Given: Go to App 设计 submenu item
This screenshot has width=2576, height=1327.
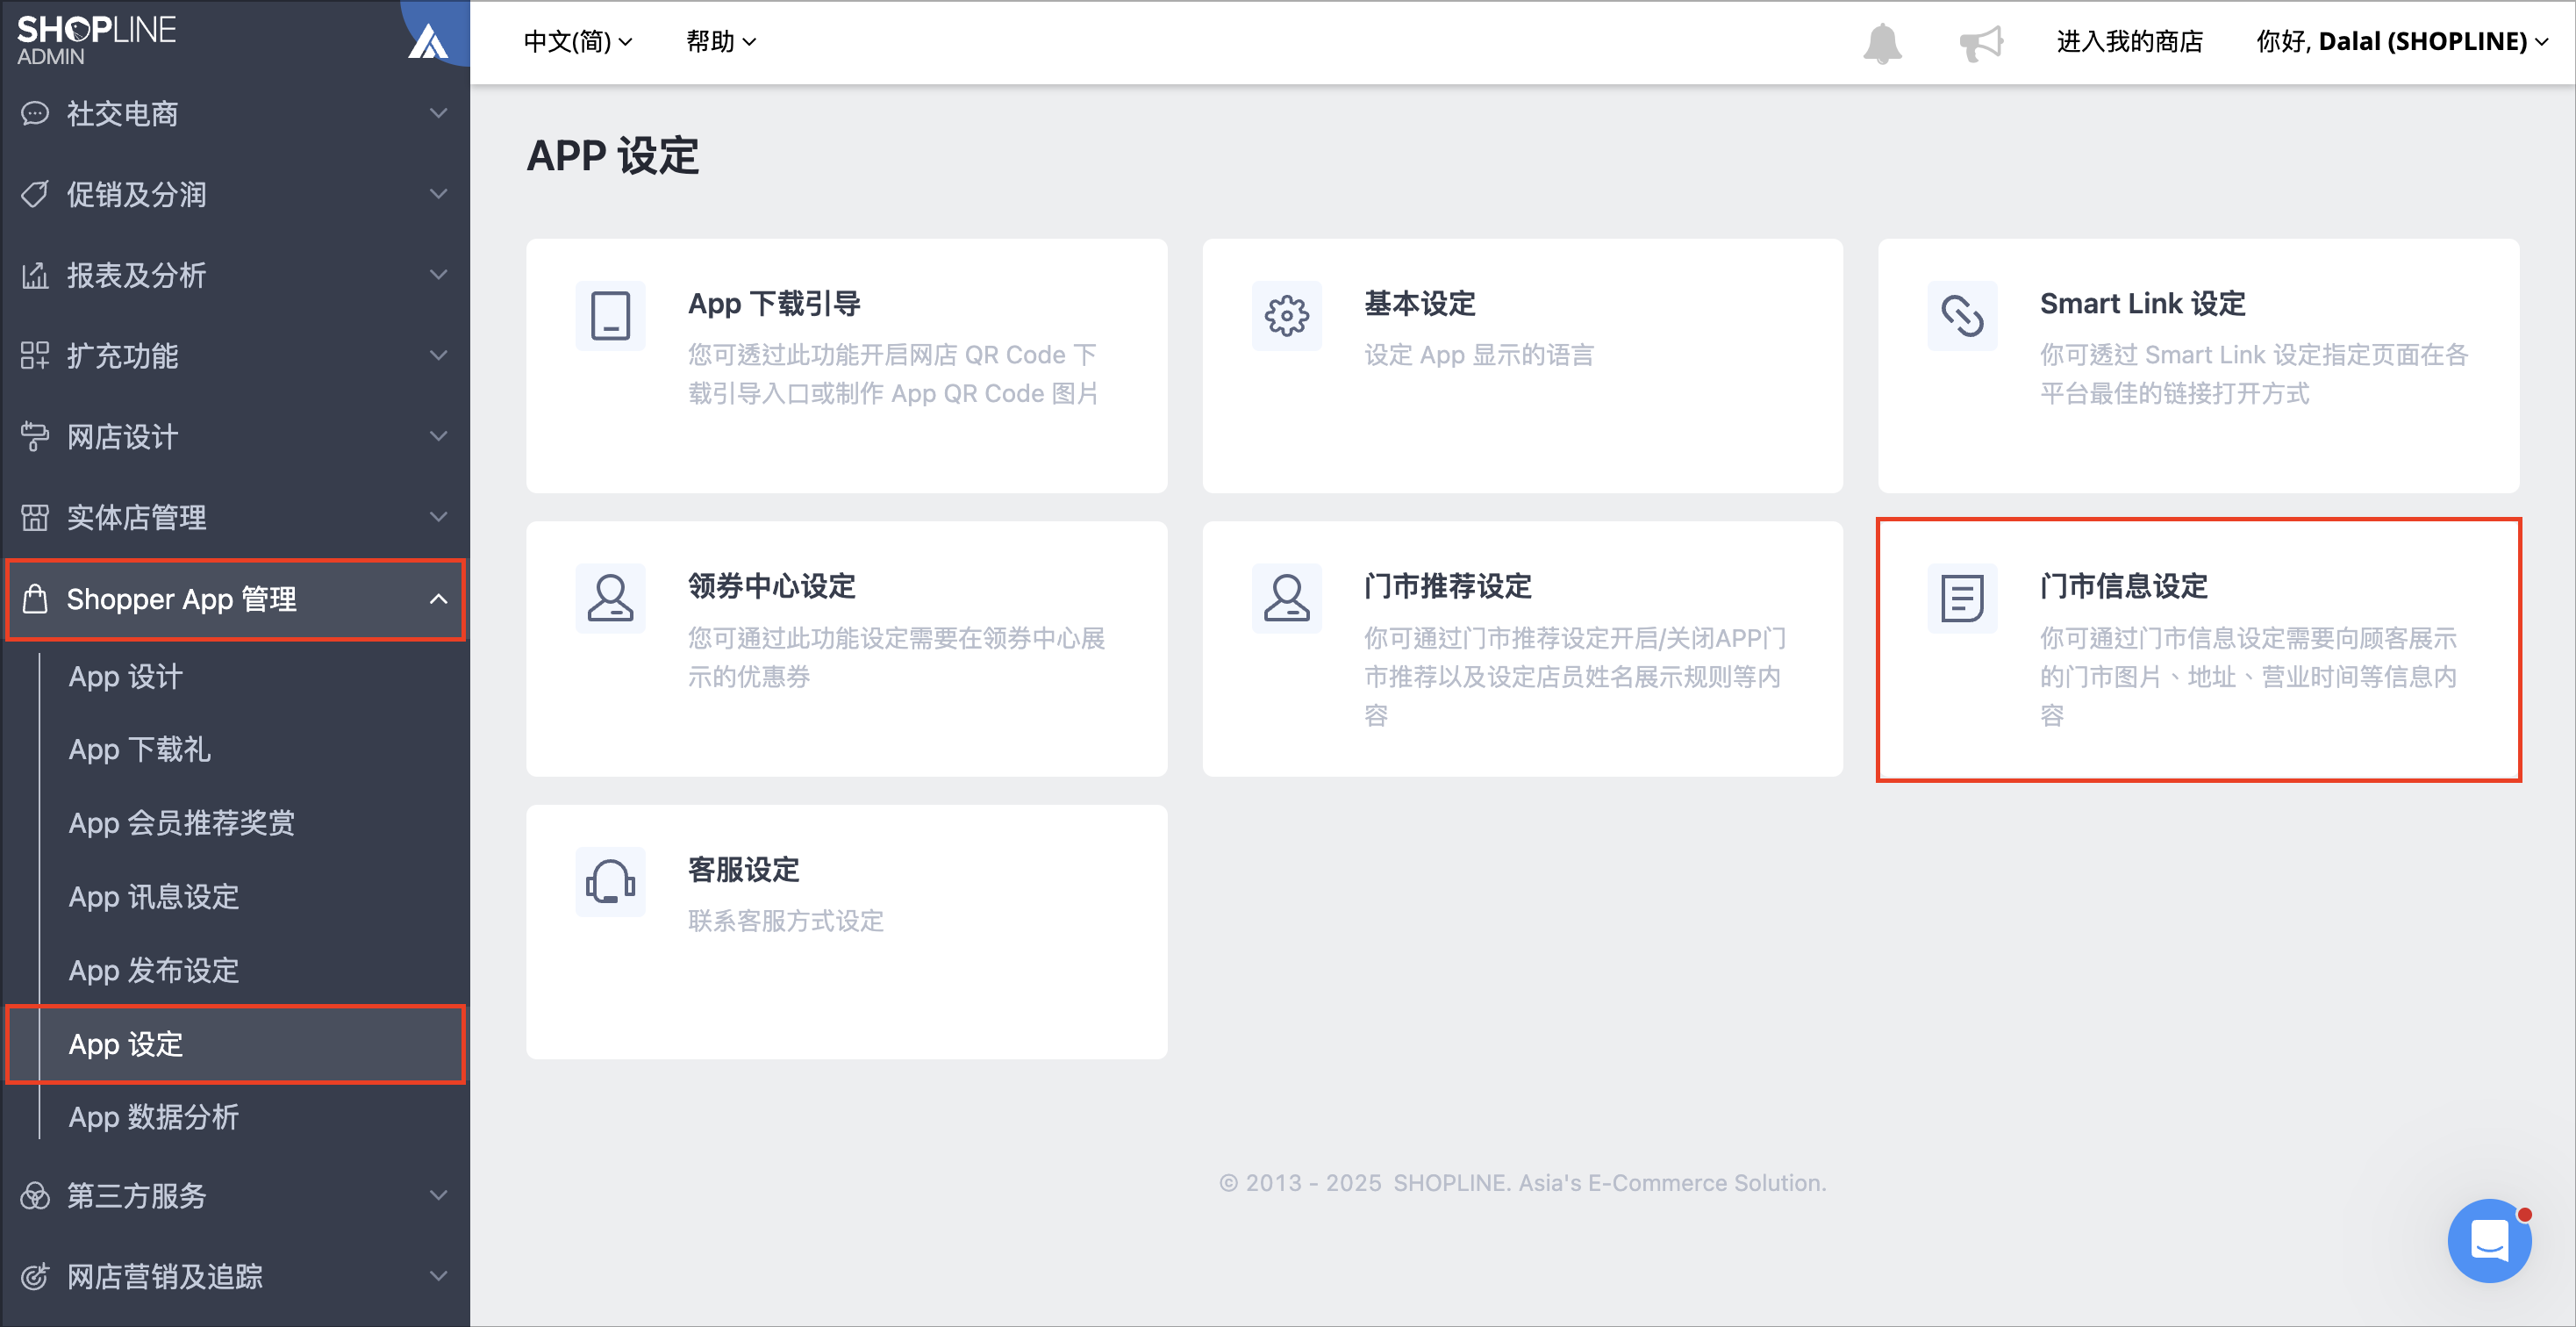Looking at the screenshot, I should [x=126, y=677].
